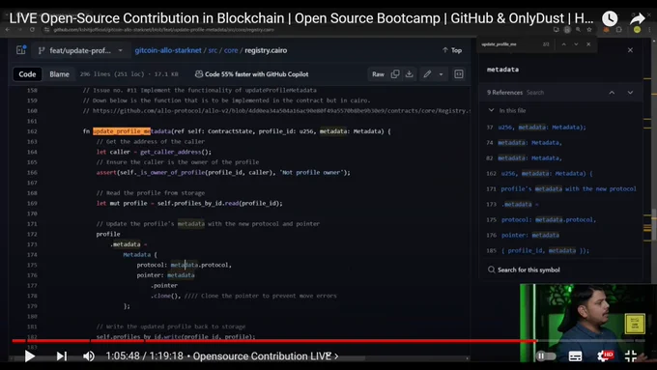
Task: Open the browser profile avatar
Action: point(637,29)
